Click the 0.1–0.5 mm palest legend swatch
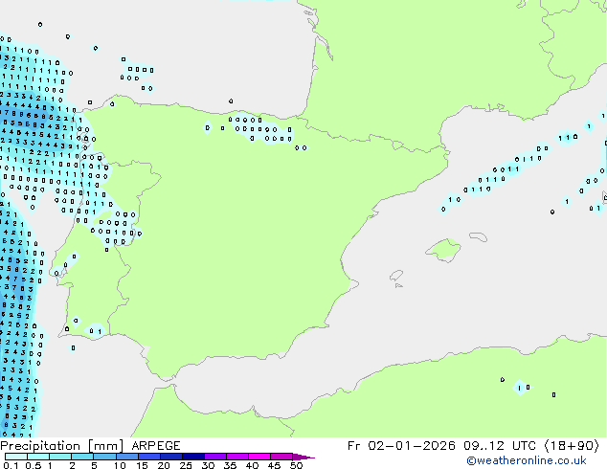 (x=16, y=457)
